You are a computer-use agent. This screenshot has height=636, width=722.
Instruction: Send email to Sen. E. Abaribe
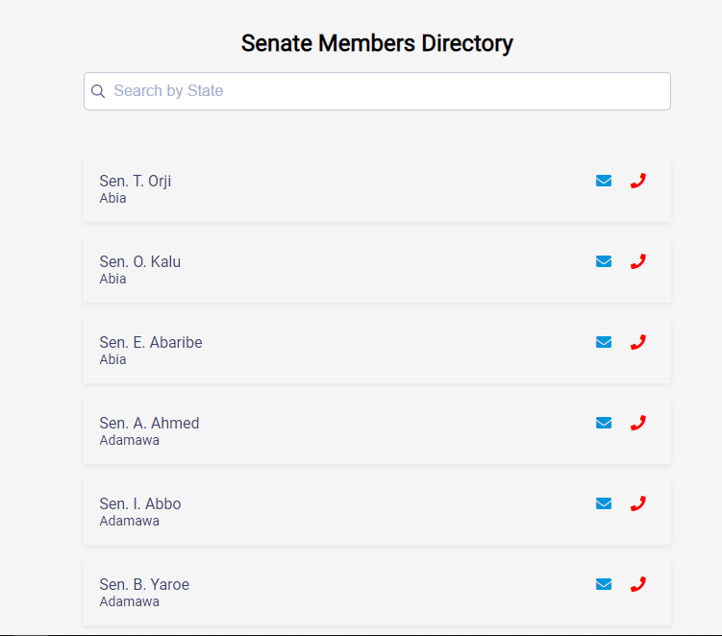604,342
